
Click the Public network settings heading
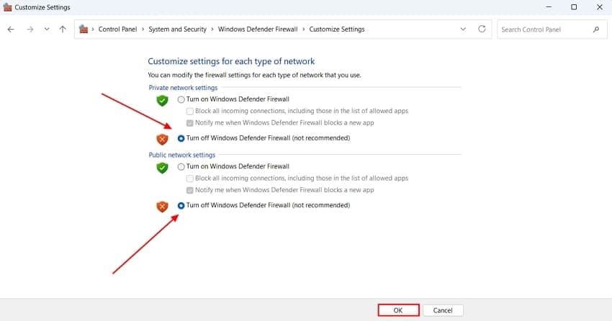182,155
